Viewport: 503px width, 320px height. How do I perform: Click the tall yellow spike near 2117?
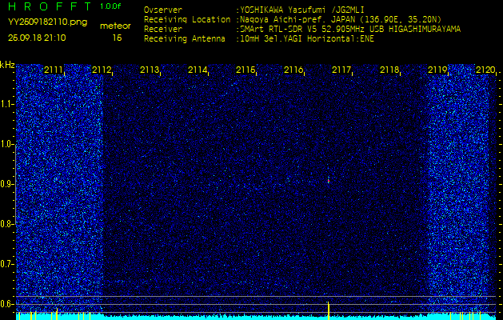pyautogui.click(x=329, y=310)
